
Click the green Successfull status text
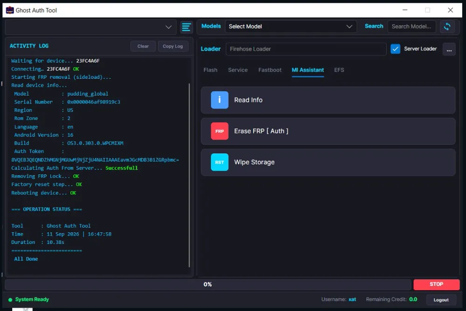click(122, 168)
